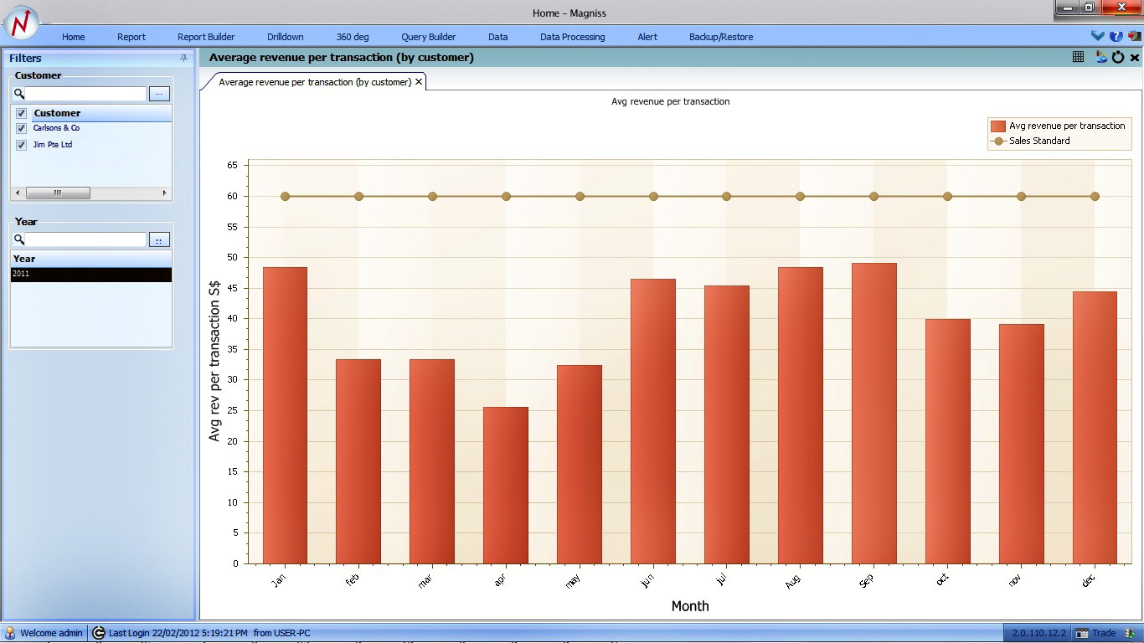Click the Year column header
Screen dimensions: 1144x643
coord(91,259)
